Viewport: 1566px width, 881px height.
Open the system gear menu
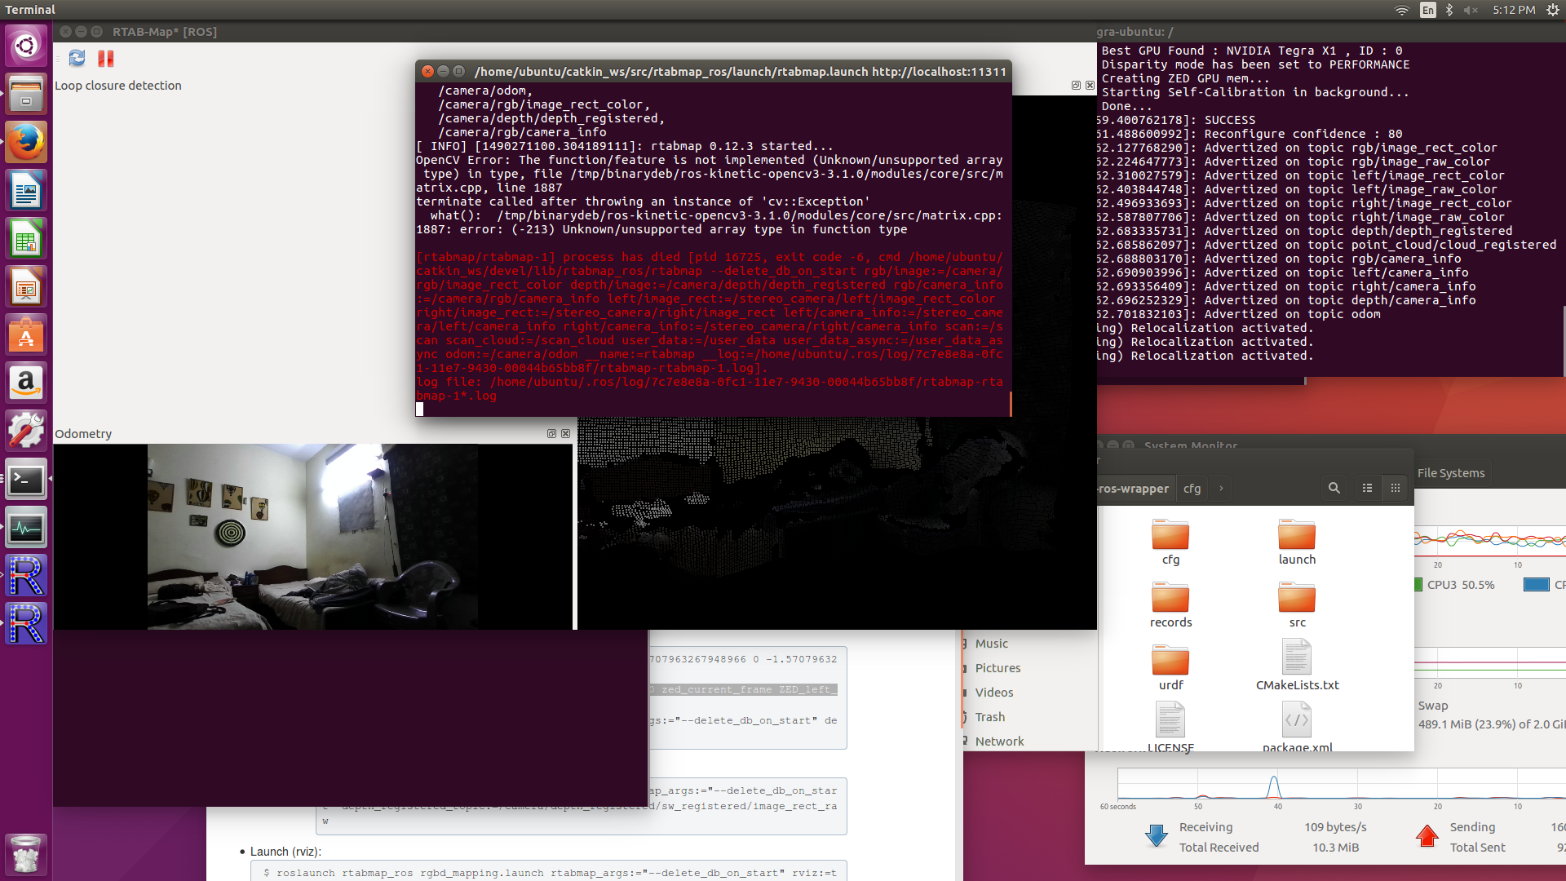[x=1552, y=10]
